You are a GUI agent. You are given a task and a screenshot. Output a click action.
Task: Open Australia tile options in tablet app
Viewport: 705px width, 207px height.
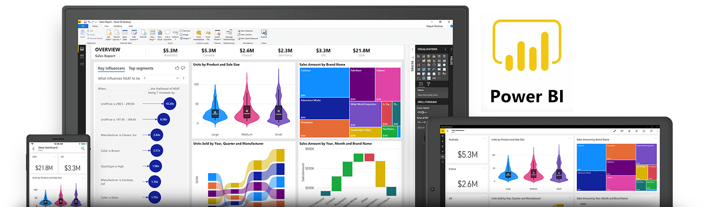point(485,138)
